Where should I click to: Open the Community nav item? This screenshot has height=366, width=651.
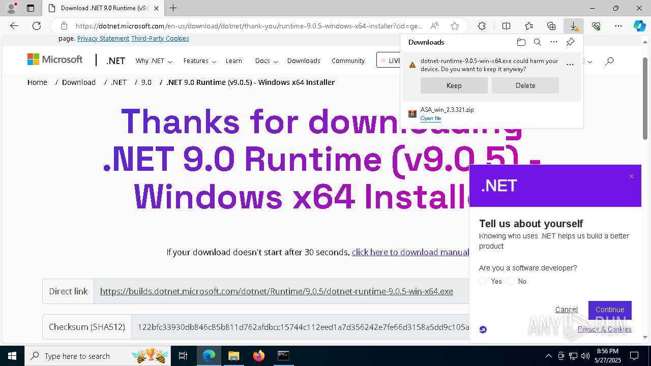click(x=348, y=61)
